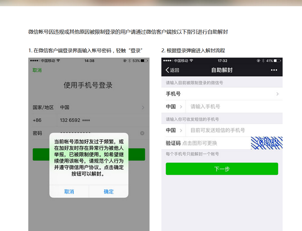302x231 pixels.
Task: Tap the 自助解封 title bar
Action: tap(221, 70)
